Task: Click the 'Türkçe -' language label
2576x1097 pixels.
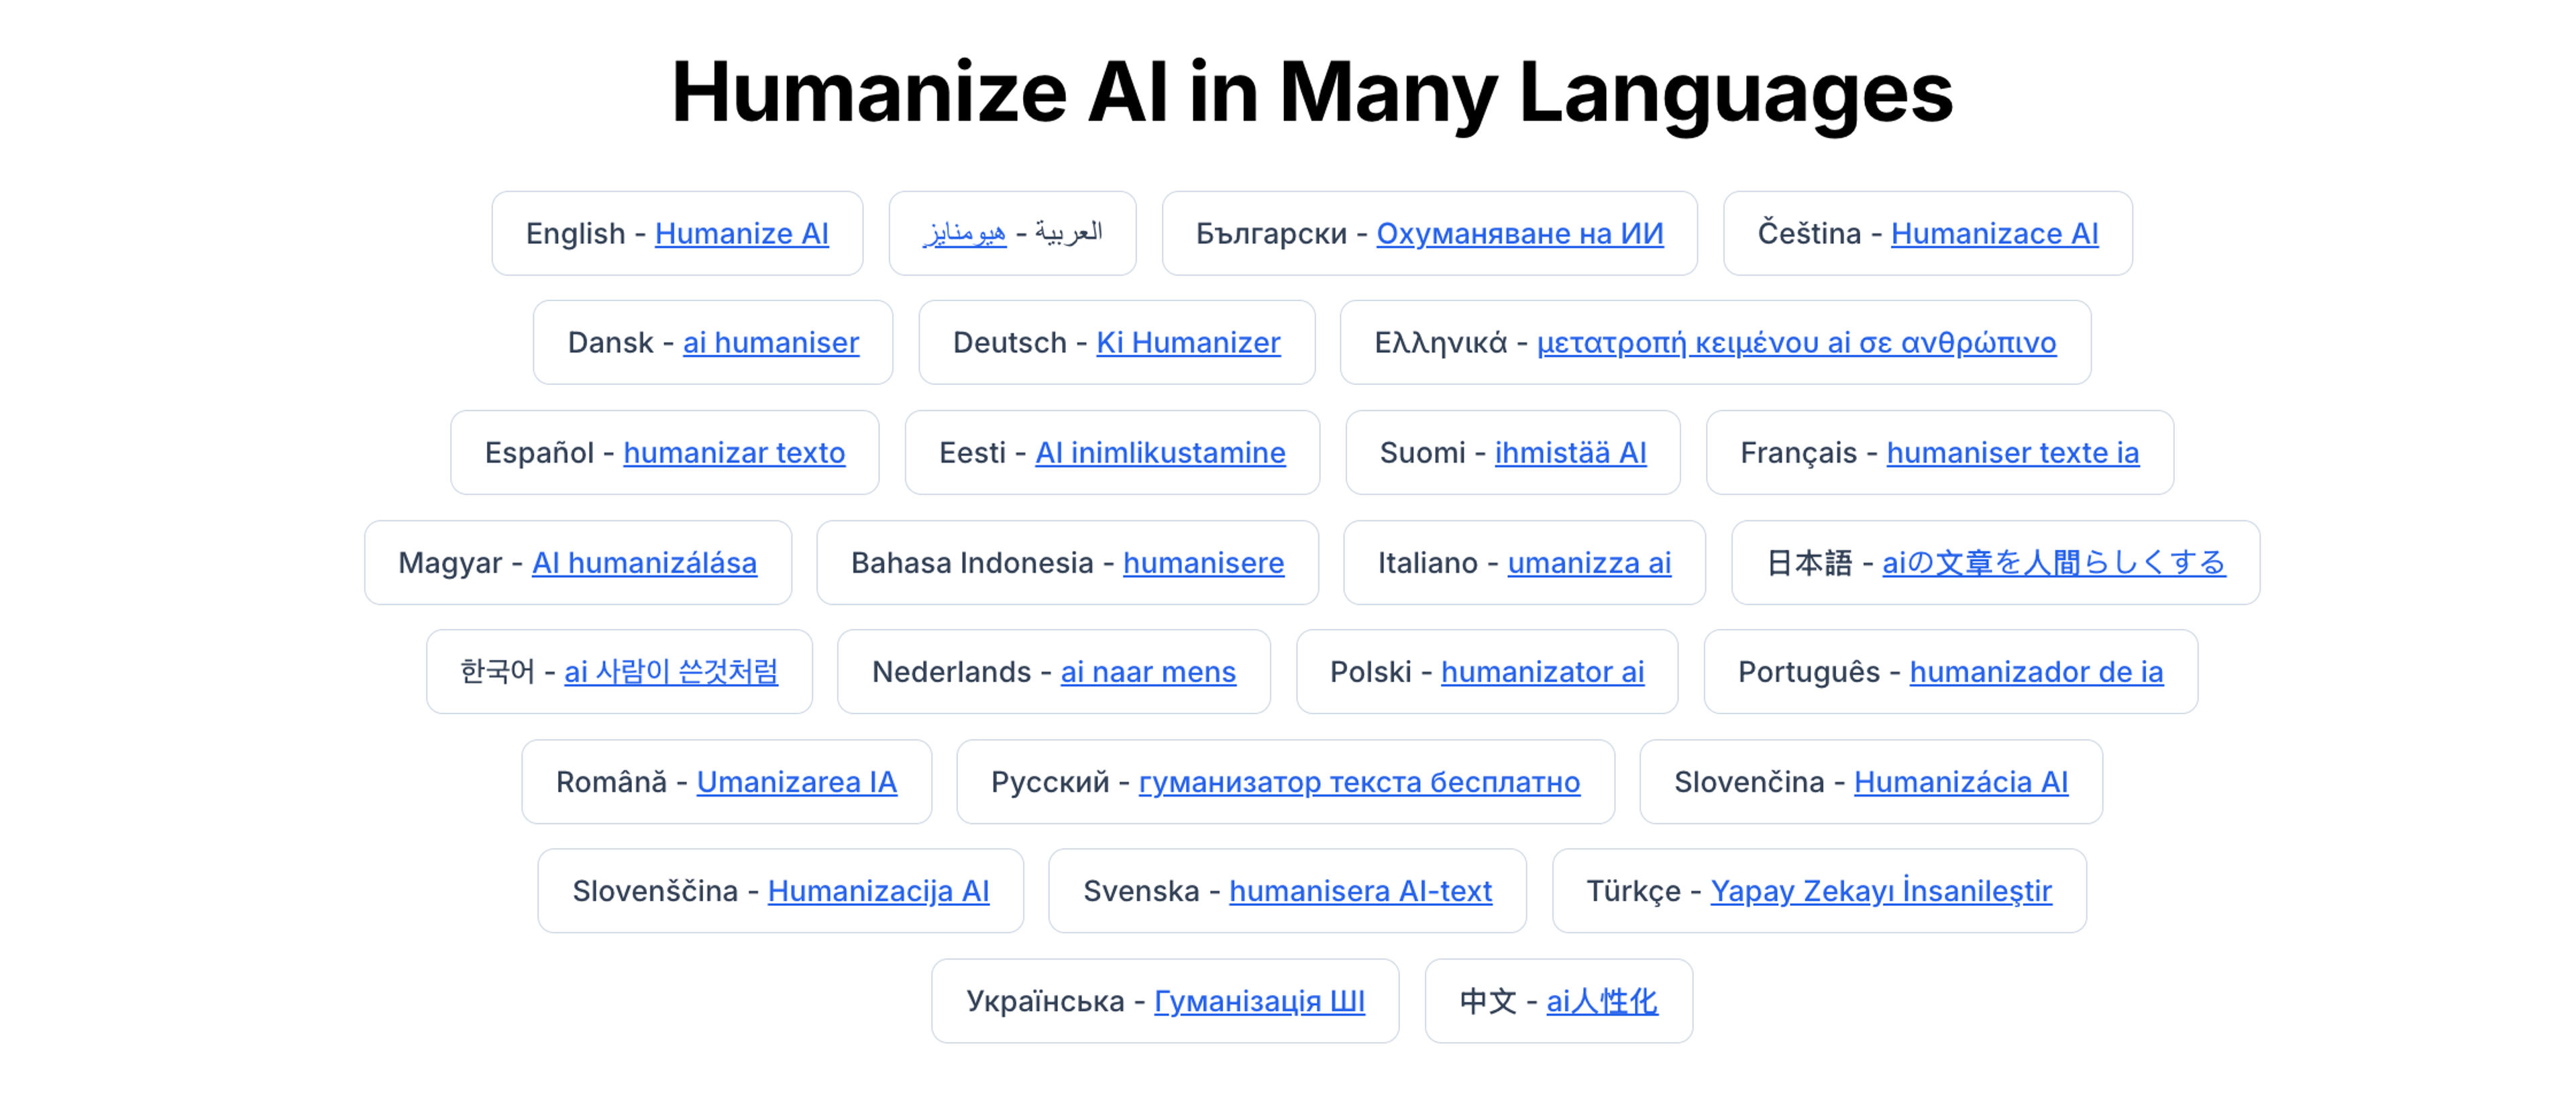Action: point(1644,891)
